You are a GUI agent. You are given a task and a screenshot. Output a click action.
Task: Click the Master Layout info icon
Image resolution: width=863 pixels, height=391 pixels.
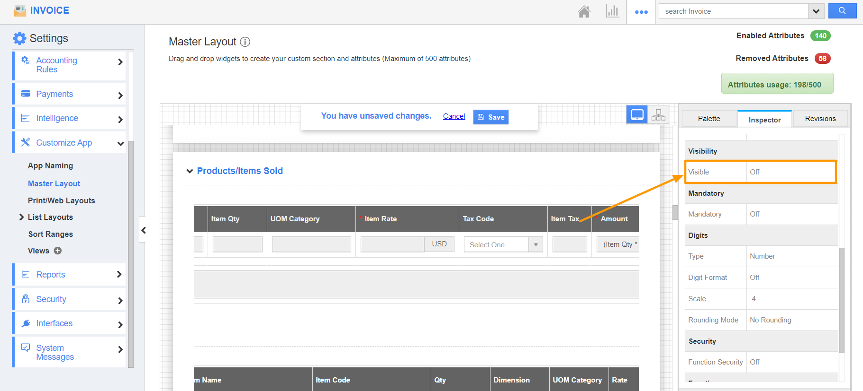pyautogui.click(x=245, y=42)
